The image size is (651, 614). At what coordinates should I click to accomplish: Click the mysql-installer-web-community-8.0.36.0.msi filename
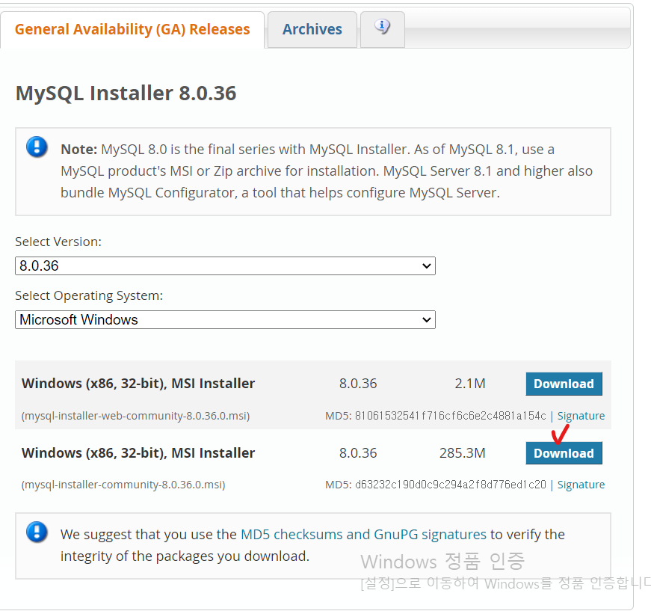click(x=135, y=415)
